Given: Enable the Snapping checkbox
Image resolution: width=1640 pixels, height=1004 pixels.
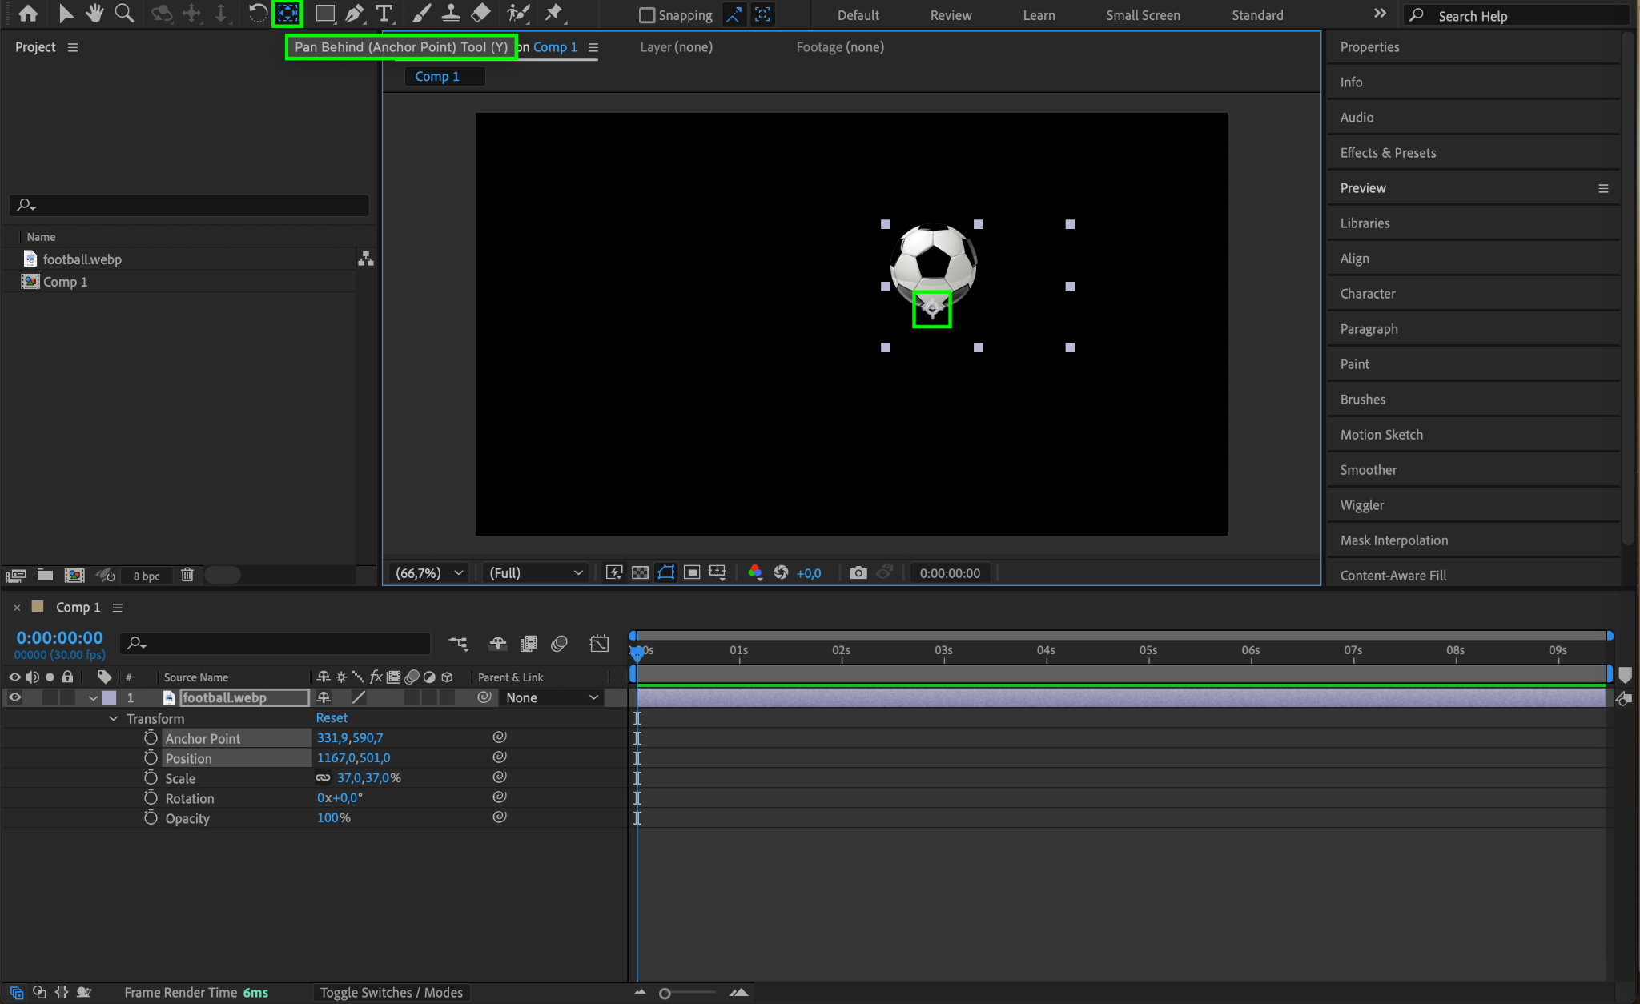Looking at the screenshot, I should tap(647, 15).
